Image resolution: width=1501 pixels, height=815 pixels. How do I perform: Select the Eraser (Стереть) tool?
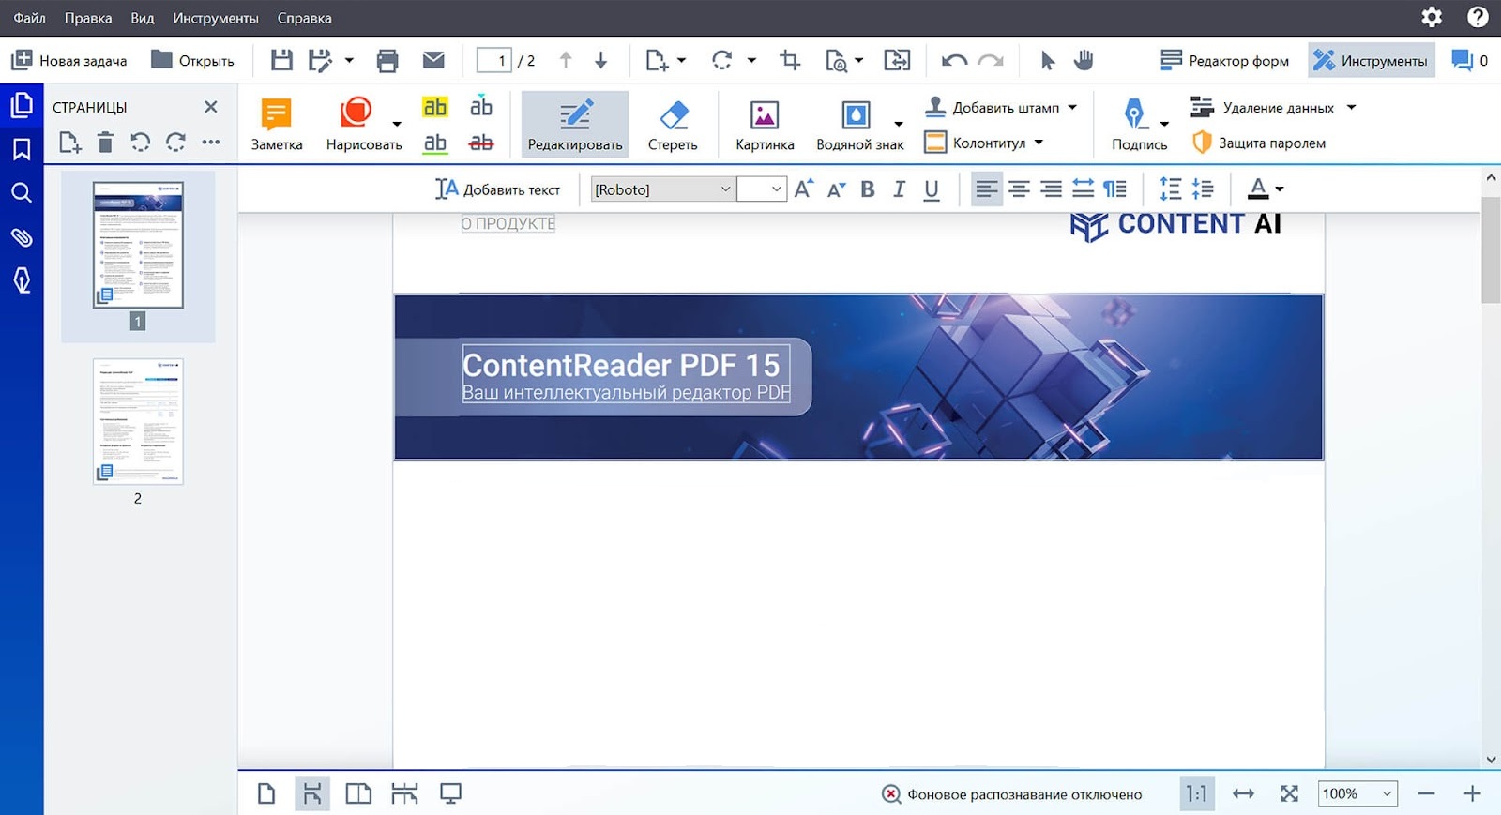[673, 124]
